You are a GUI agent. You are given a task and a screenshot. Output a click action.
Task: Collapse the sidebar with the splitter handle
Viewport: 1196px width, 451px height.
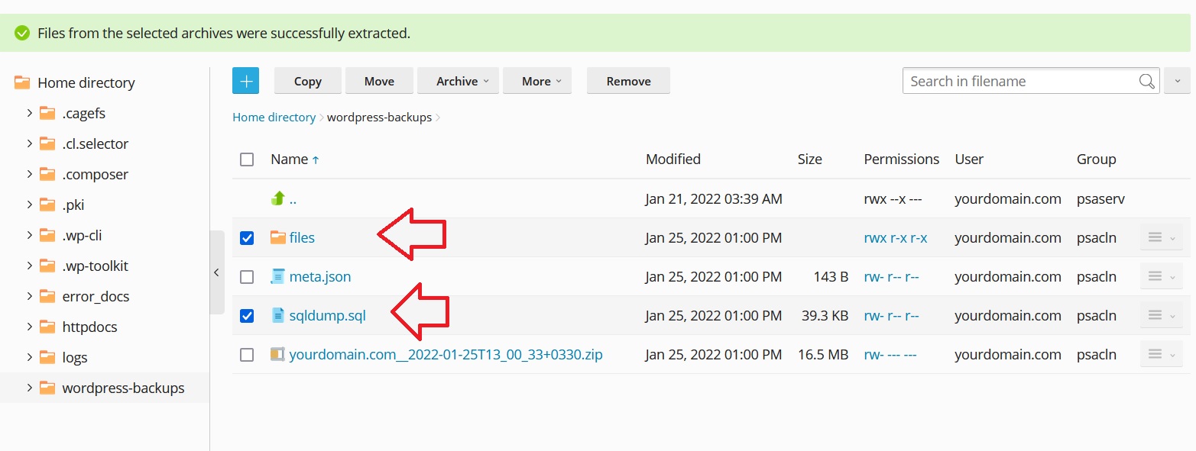coord(216,272)
